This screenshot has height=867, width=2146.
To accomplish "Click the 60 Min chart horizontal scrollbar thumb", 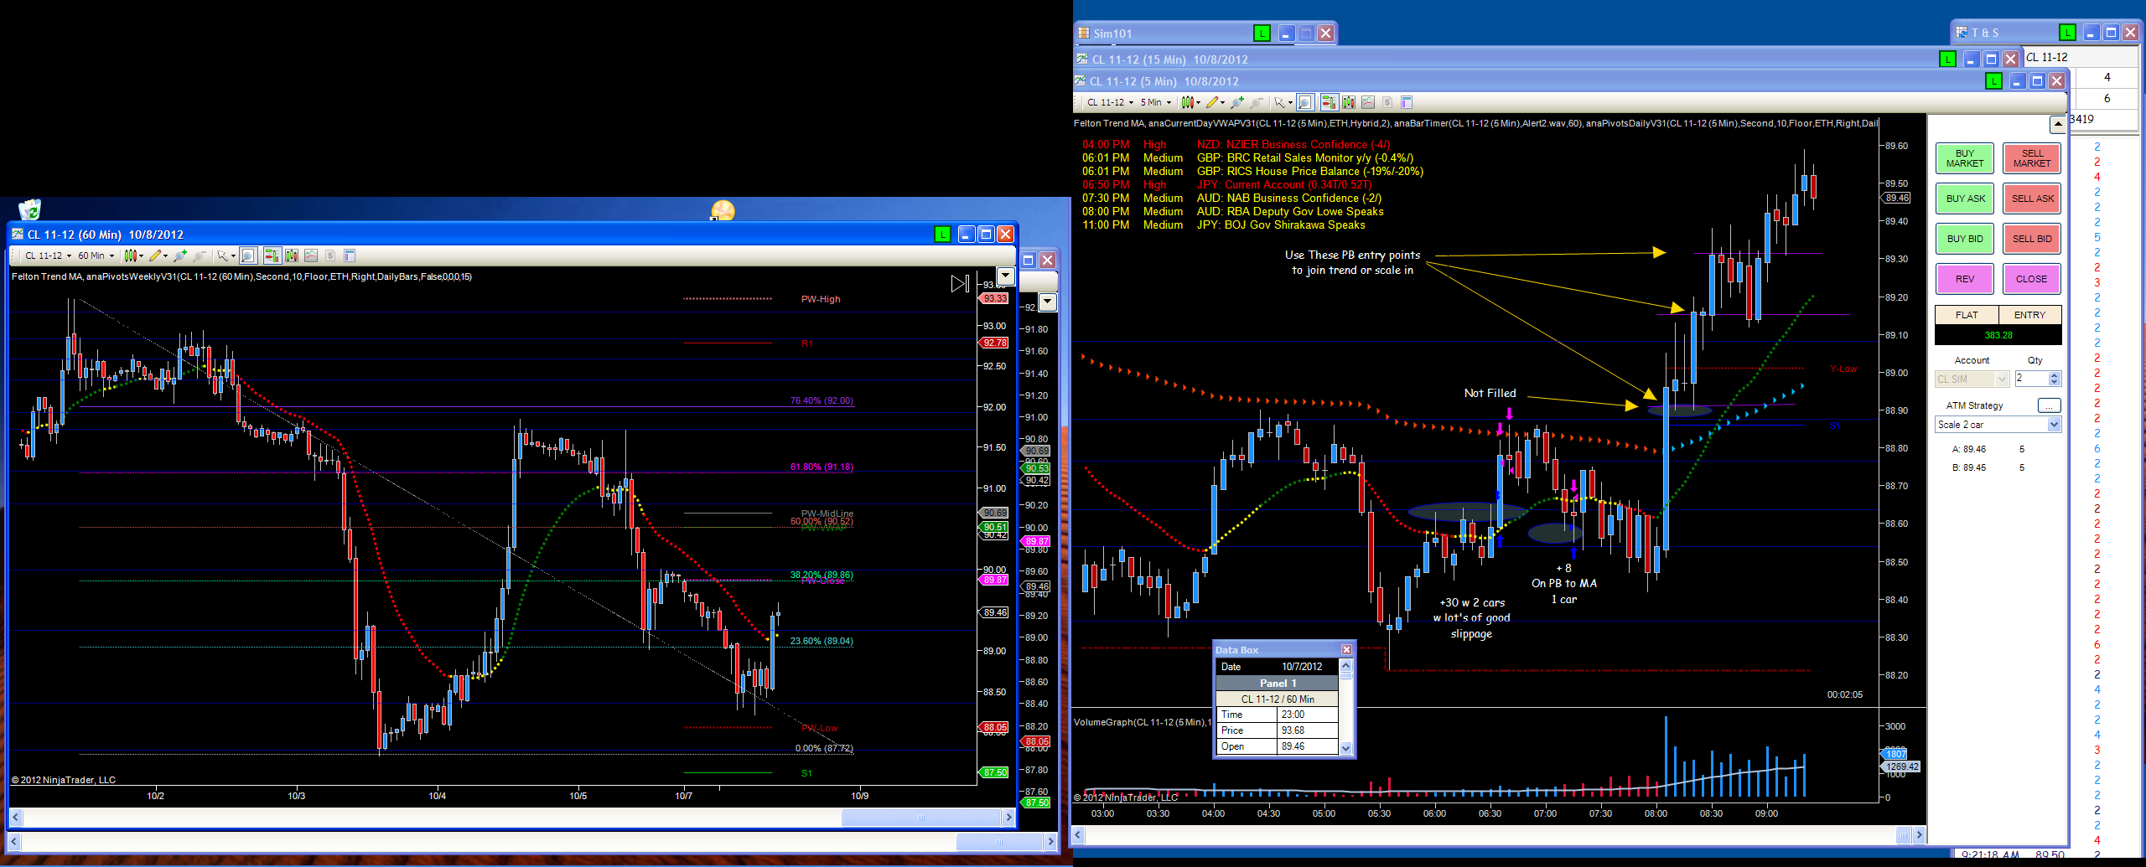I will coord(920,818).
